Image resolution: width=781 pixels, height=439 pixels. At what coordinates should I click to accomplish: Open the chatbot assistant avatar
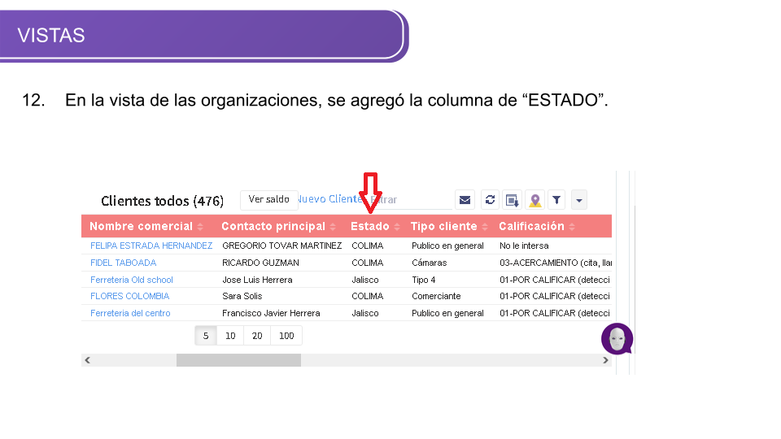tap(617, 339)
